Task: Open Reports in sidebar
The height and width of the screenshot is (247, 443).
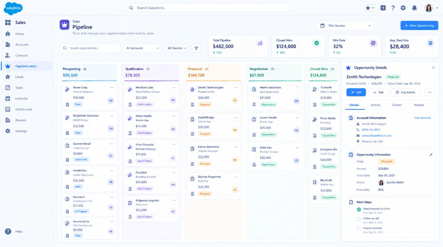Action: [21, 120]
